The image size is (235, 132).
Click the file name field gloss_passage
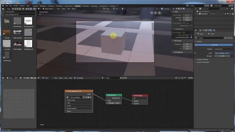pos(20,15)
